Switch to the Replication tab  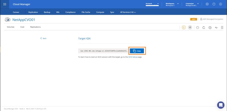coord(33,12)
